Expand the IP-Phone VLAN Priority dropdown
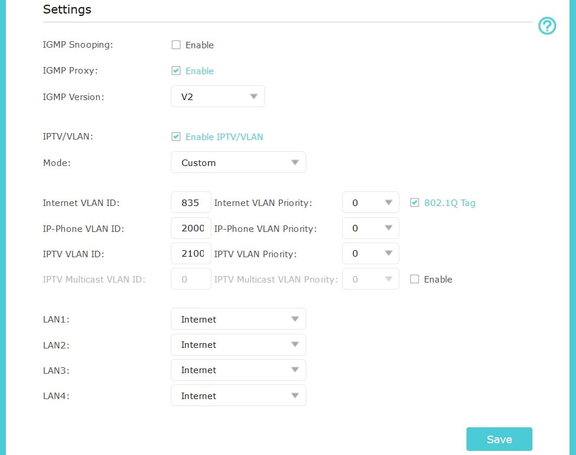This screenshot has height=455, width=576. (x=370, y=228)
